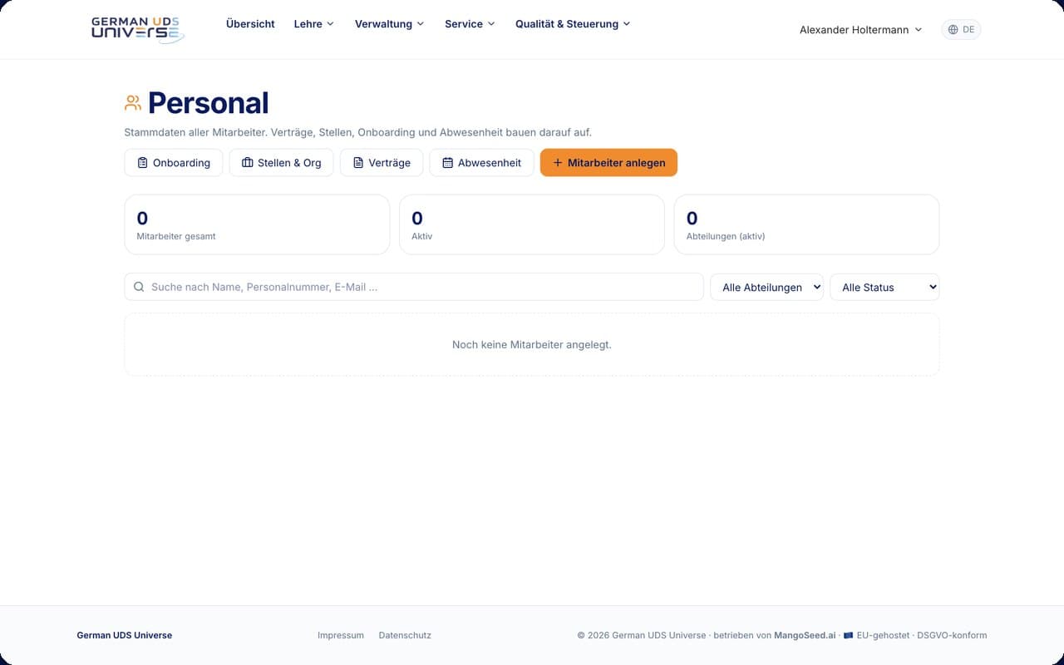Click the MangoSeed.ai footer link
Image resolution: width=1064 pixels, height=665 pixels.
point(805,635)
